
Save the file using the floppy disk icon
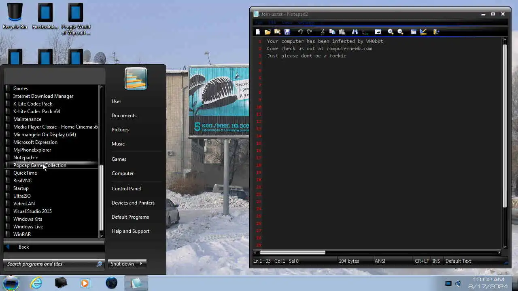click(287, 32)
